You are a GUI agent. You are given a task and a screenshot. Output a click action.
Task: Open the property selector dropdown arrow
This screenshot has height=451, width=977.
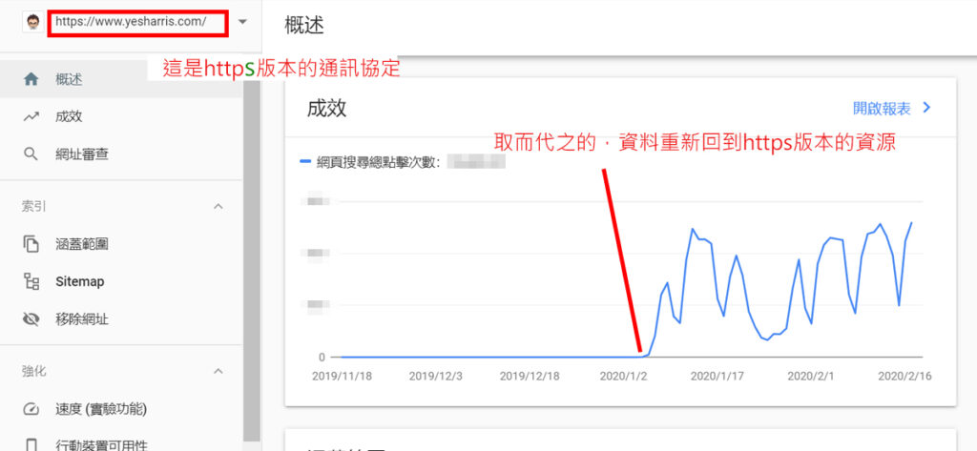[243, 22]
